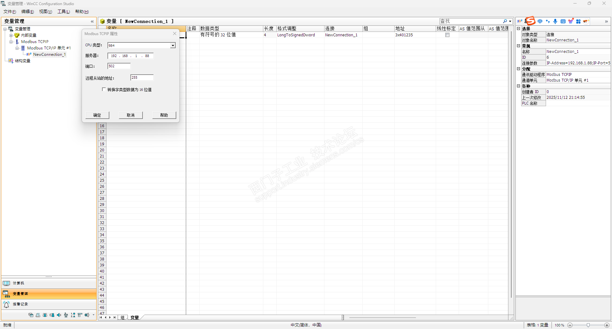Toggle the 线性标定 checkbox in first row
612x329 pixels.
click(447, 35)
